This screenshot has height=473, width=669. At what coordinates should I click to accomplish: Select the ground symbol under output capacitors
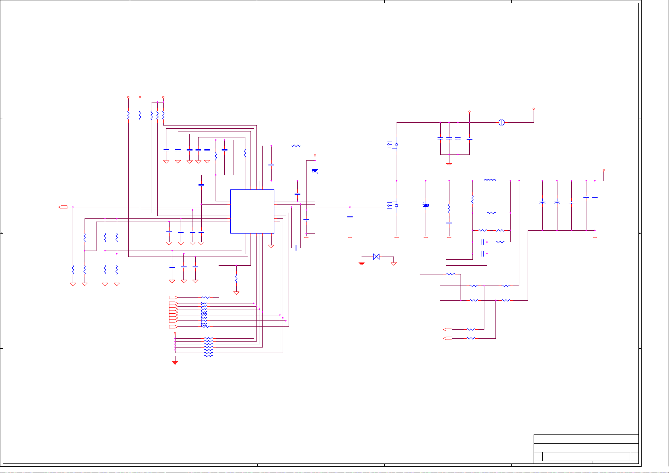[x=595, y=237]
